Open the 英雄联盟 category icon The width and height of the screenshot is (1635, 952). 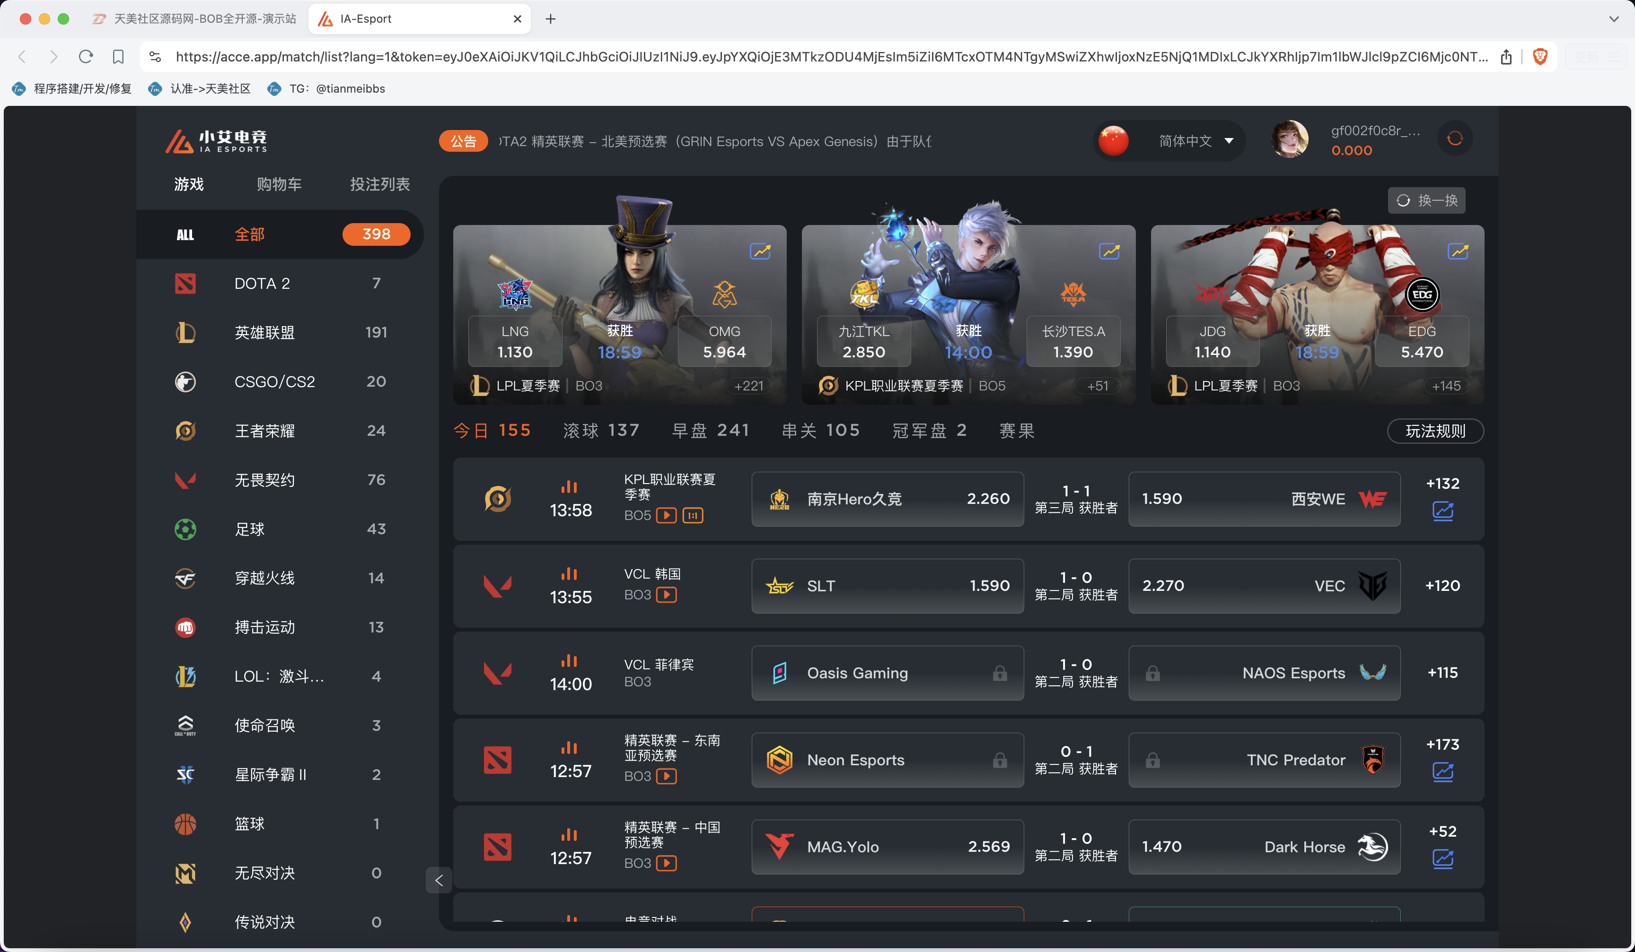pos(185,332)
